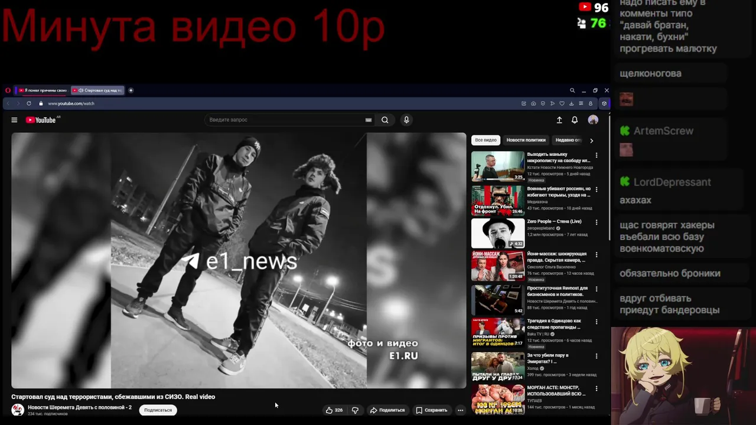Click the video title 'Стартовал суд над террористами'

point(113,397)
